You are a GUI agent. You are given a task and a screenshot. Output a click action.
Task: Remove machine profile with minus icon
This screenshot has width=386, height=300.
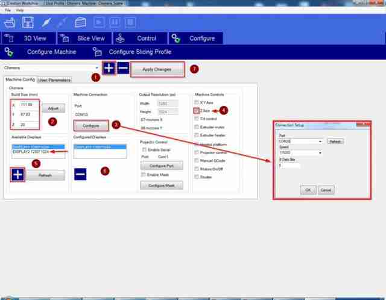click(x=123, y=68)
